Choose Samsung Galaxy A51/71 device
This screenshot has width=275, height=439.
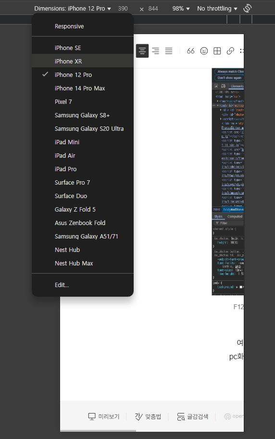83,236
